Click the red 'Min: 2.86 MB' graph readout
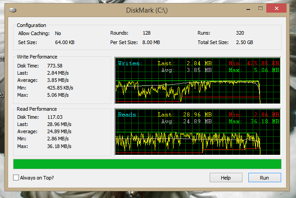296x198 pixels. pyautogui.click(x=254, y=115)
